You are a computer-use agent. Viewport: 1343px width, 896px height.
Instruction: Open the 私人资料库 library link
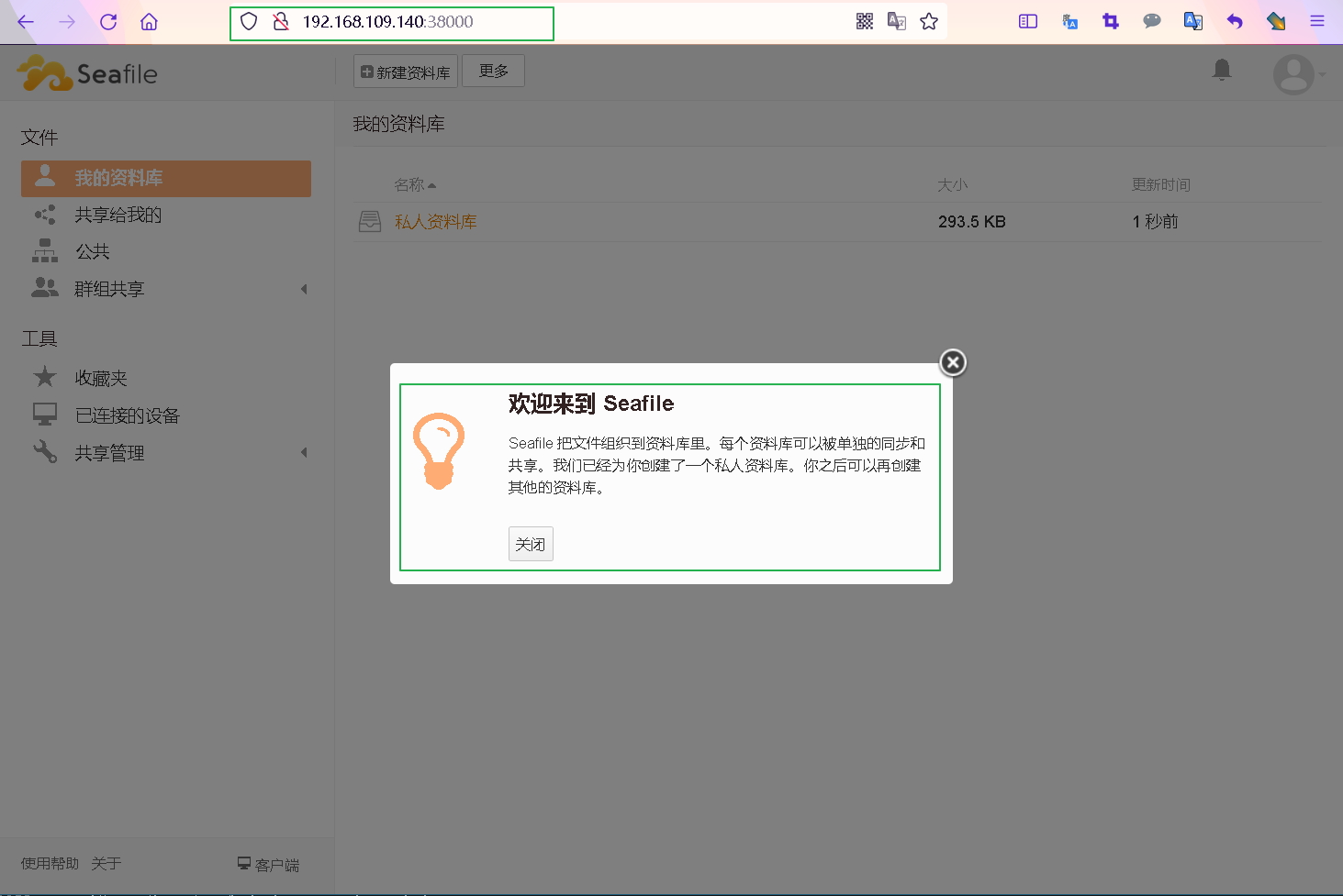[x=436, y=222]
